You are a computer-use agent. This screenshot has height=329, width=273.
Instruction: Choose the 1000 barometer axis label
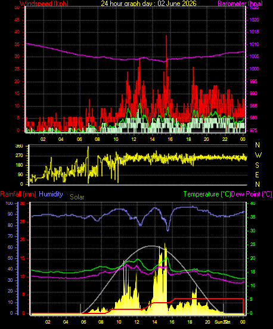click(254, 69)
